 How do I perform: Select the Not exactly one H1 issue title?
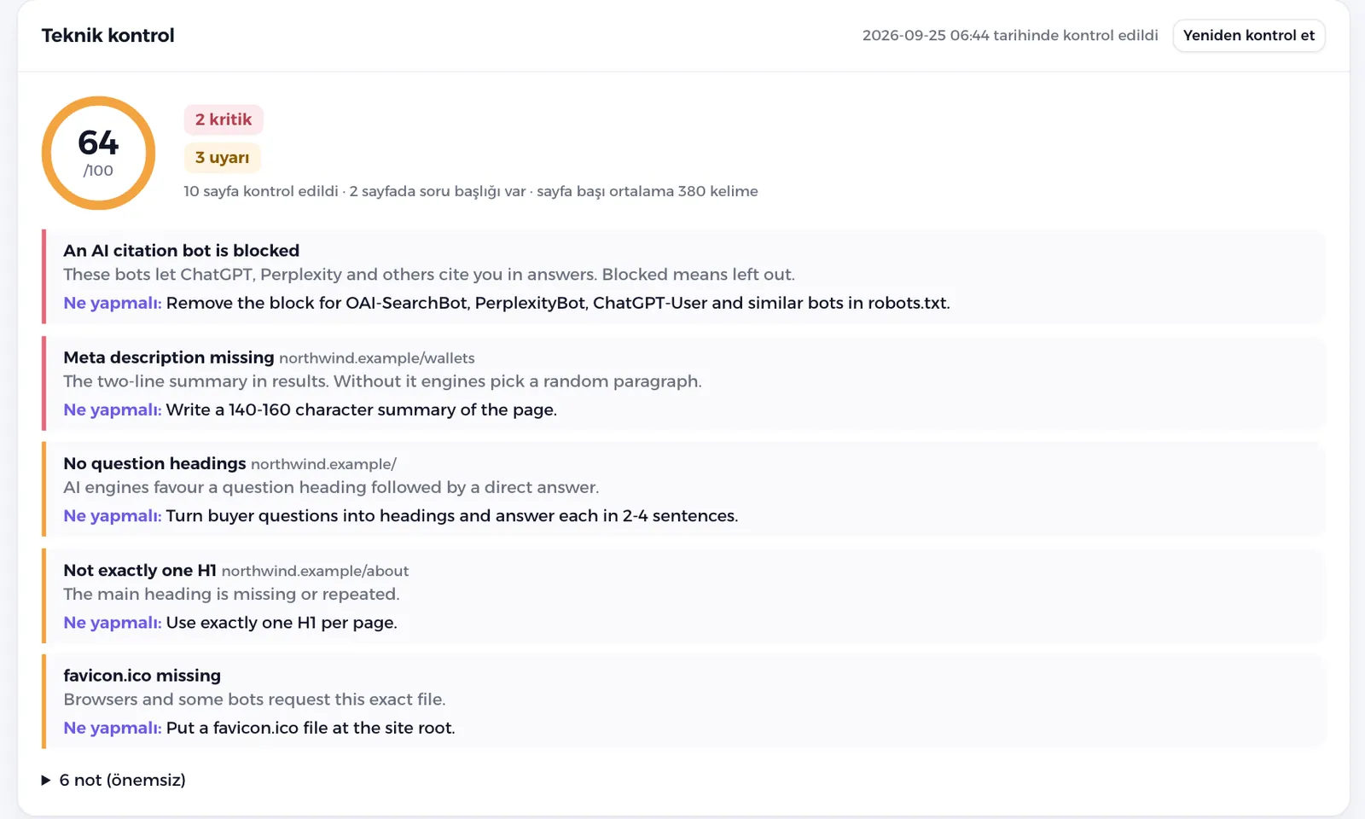140,570
